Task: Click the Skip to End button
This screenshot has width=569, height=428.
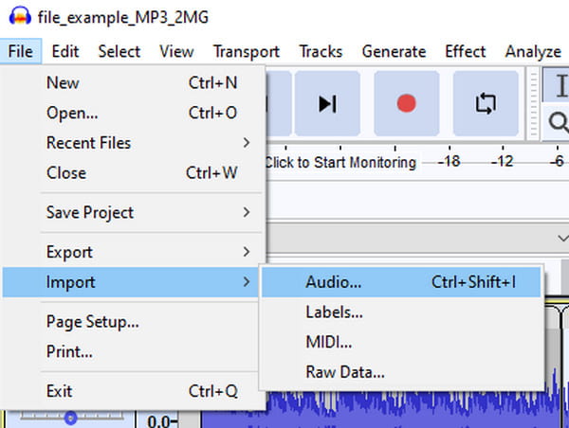Action: tap(327, 103)
